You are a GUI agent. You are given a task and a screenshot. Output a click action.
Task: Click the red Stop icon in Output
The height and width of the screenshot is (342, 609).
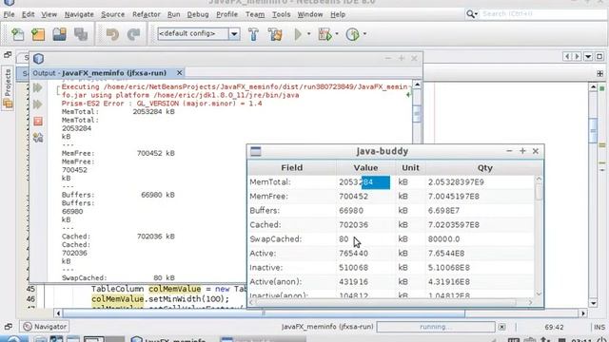click(x=38, y=121)
